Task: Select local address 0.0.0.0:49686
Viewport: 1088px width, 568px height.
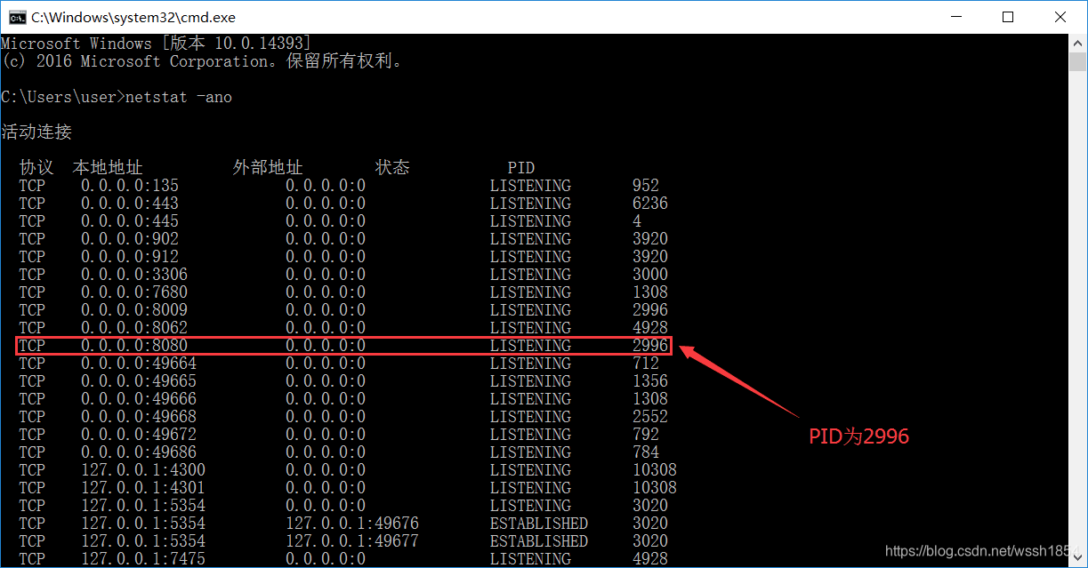Action: coord(139,452)
